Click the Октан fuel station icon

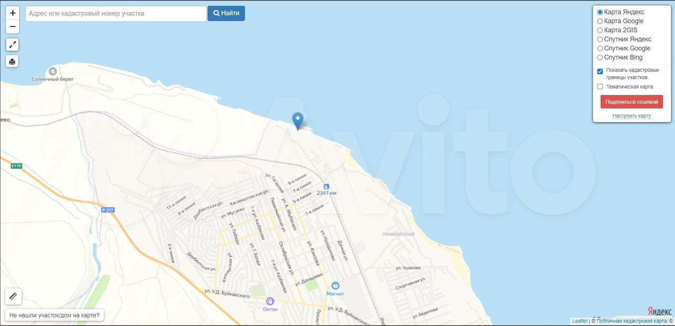pos(270,301)
